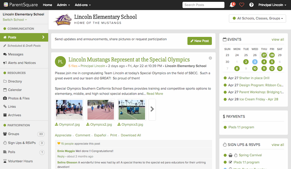View all Sign Ups & RSVPs
Image resolution: width=291 pixels, height=169 pixels.
tap(278, 145)
